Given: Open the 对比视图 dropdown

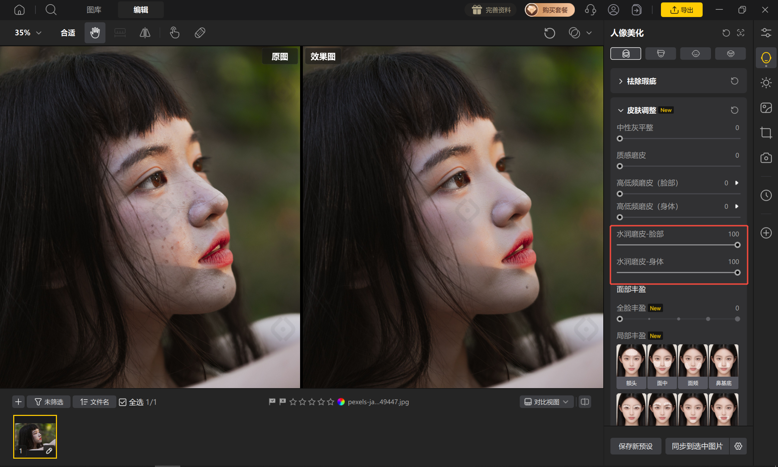Looking at the screenshot, I should [x=546, y=402].
